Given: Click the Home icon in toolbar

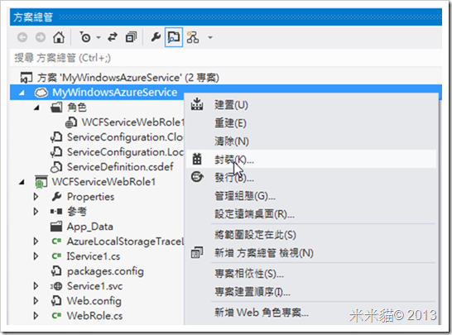Looking at the screenshot, I should point(59,37).
